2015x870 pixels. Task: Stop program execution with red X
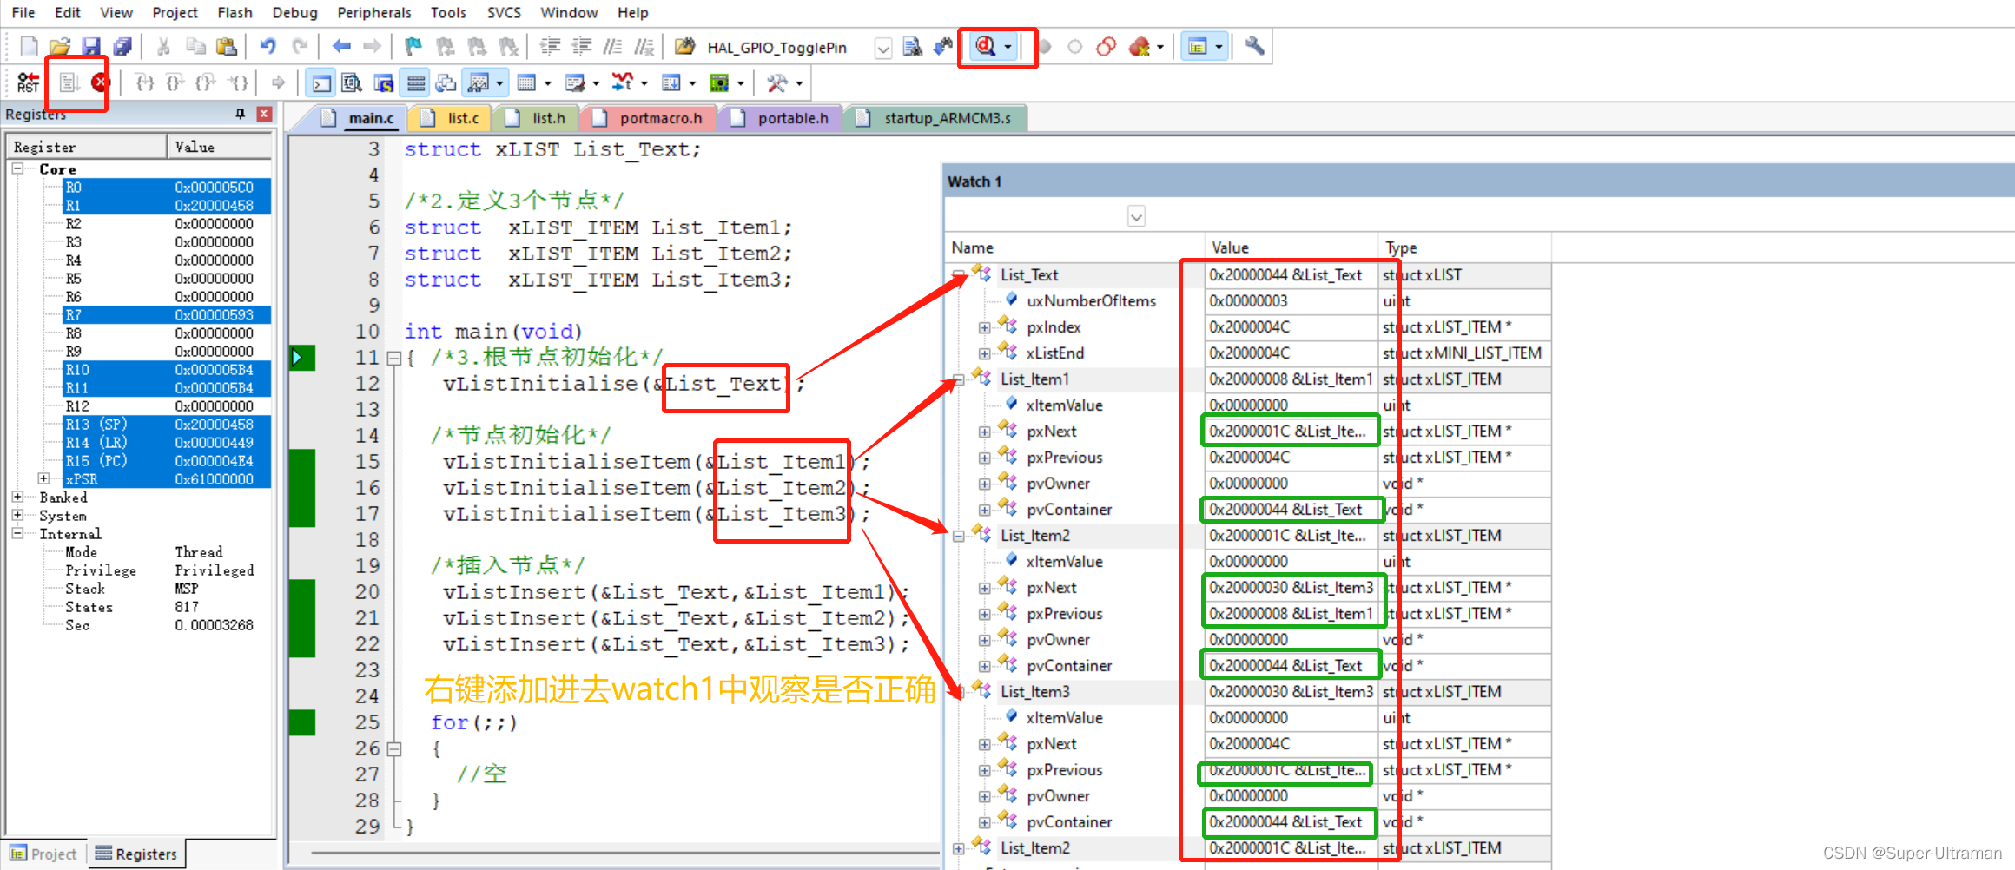(101, 83)
